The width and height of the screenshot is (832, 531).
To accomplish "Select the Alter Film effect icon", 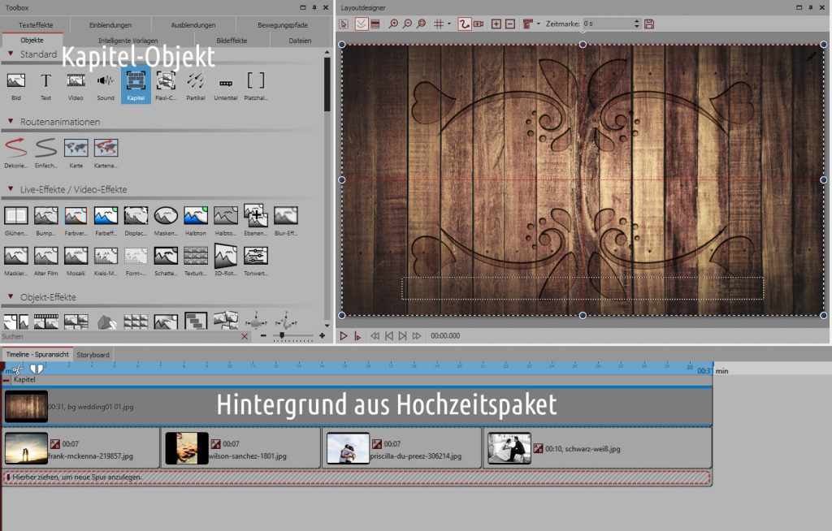I will [45, 257].
